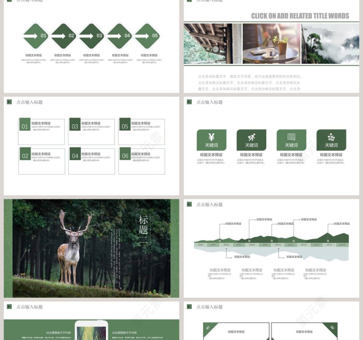
Task: Click the yen currency icon card
Action: (x=211, y=140)
